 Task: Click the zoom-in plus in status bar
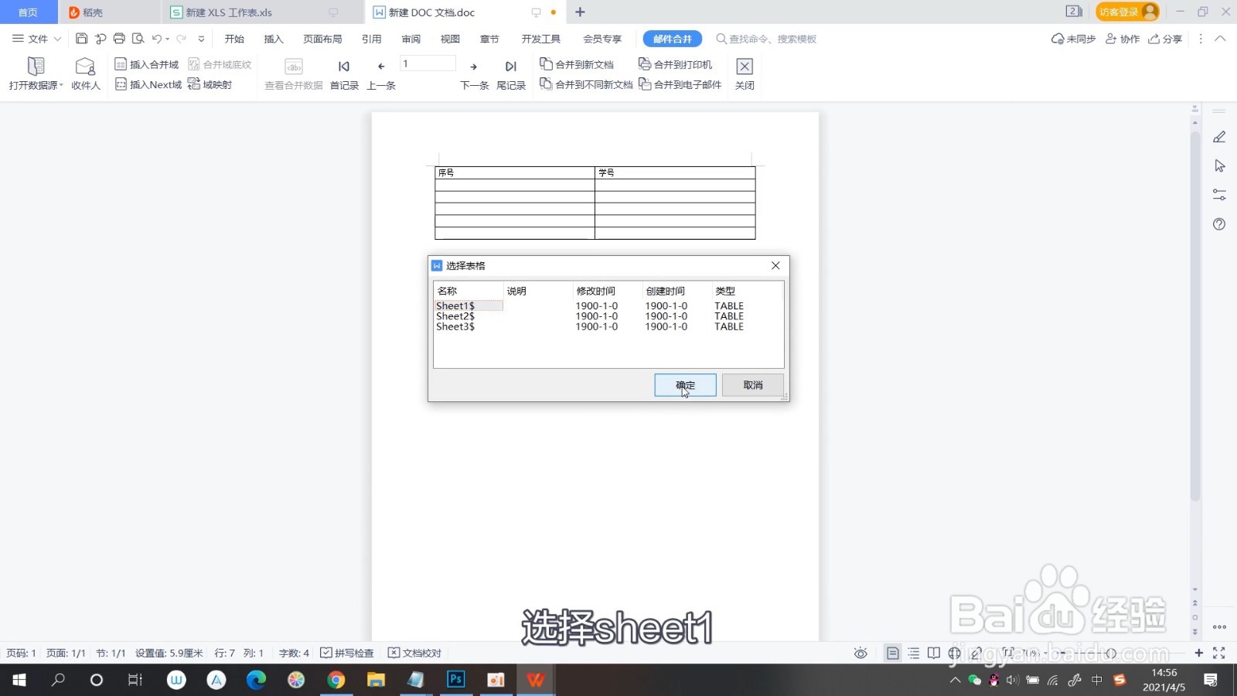coord(1198,653)
